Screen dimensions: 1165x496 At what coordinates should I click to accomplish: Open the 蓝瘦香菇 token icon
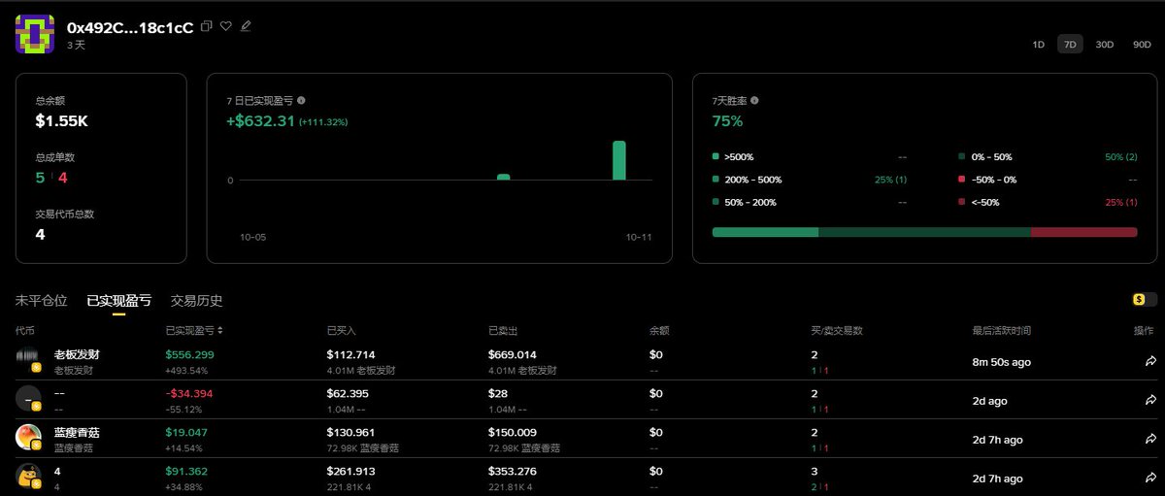point(28,437)
